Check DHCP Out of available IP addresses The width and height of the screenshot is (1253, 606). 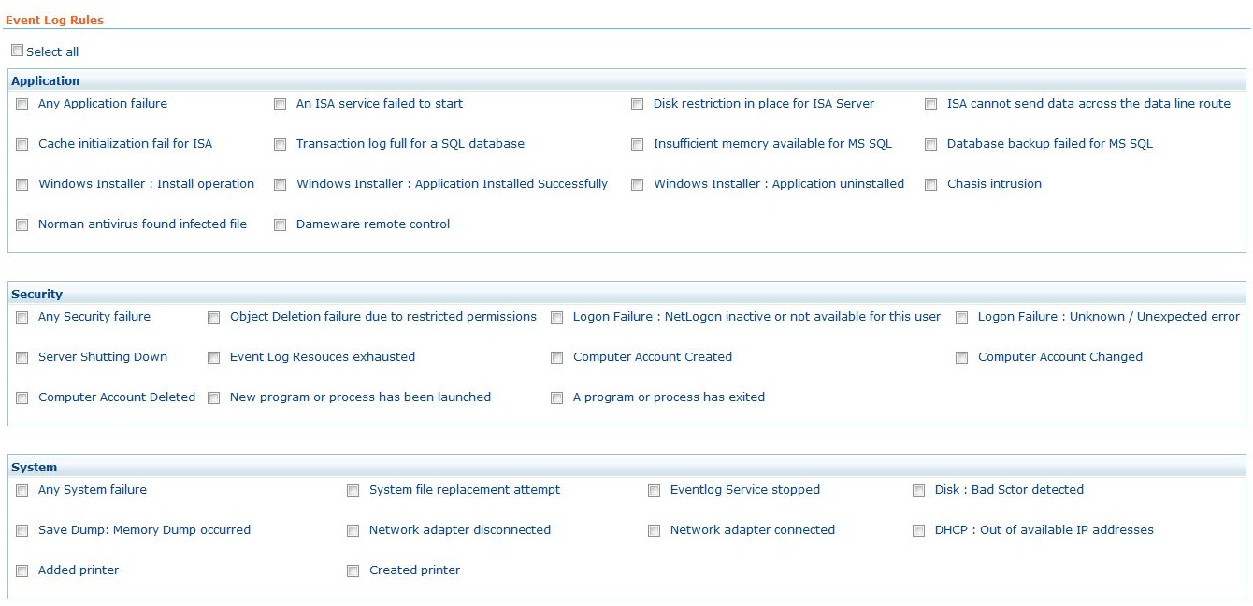coord(919,531)
